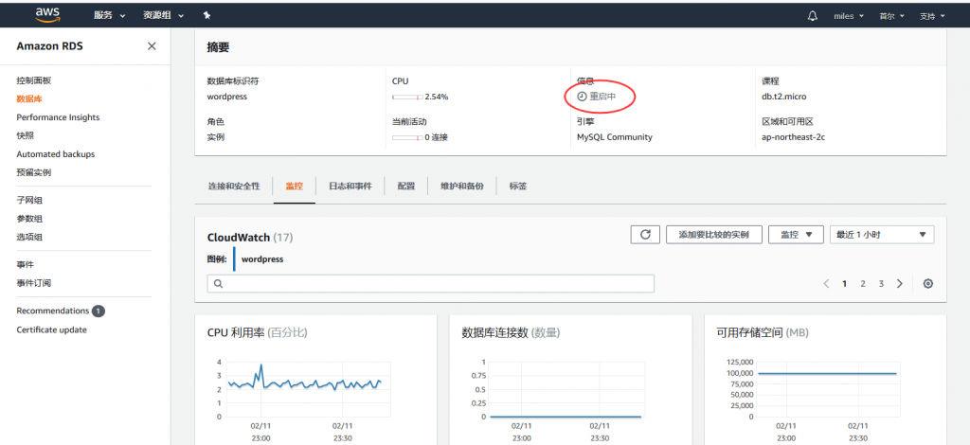
Task: Open Automated backups in the sidebar
Action: pyautogui.click(x=56, y=154)
